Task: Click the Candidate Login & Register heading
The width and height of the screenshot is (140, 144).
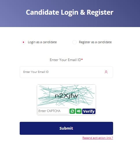Action: point(70,12)
